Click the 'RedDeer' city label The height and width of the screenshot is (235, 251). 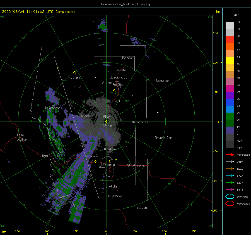tap(118, 85)
